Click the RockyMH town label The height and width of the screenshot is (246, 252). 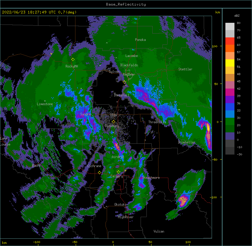click(x=72, y=66)
